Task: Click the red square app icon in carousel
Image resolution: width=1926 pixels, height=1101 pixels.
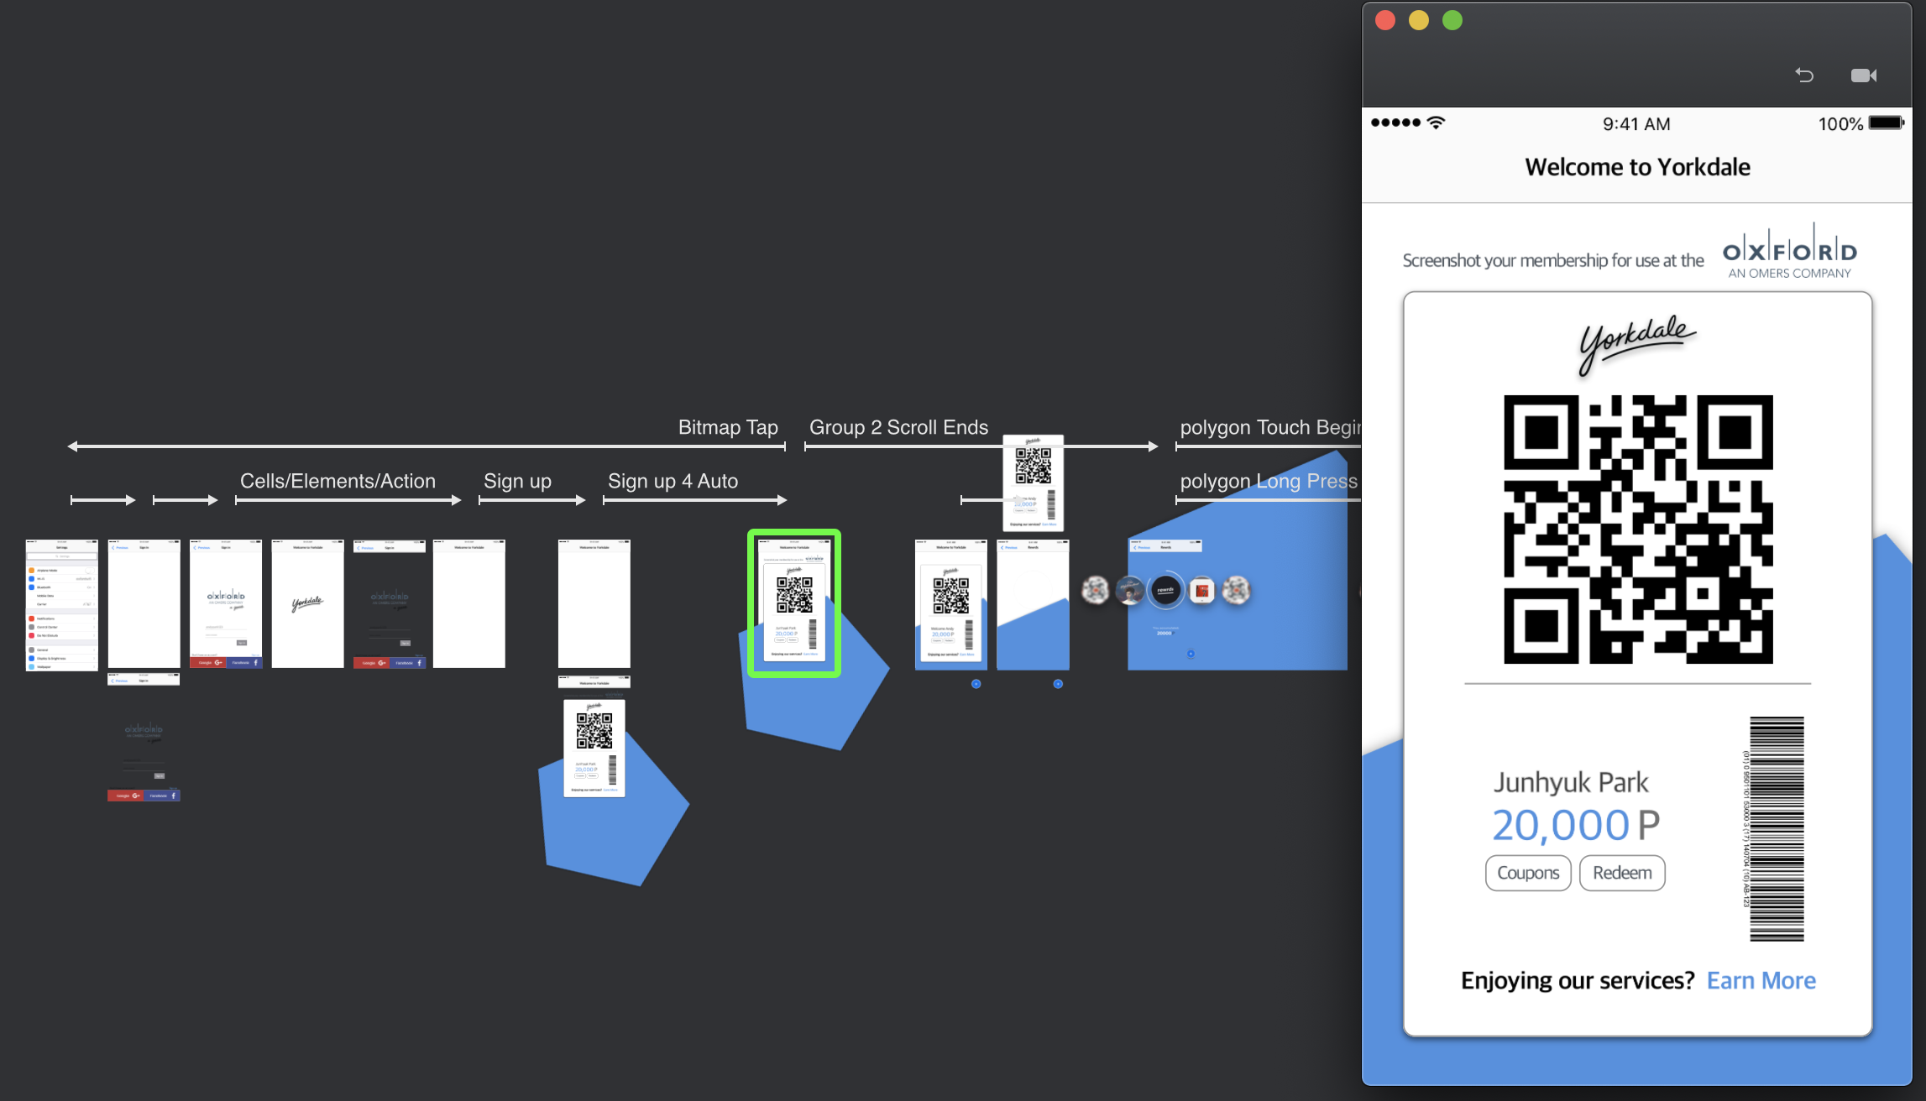Action: [1201, 590]
